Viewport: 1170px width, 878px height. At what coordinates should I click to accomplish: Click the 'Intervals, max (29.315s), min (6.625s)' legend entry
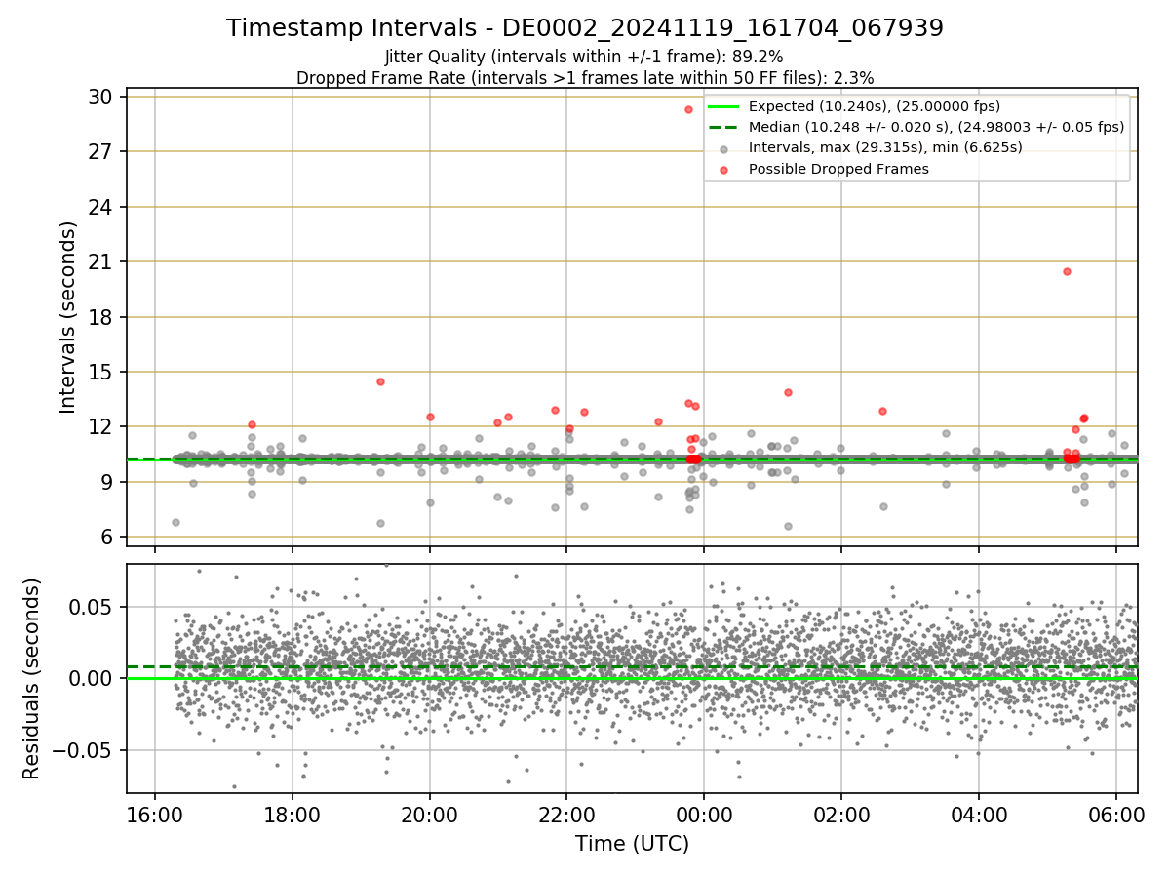pyautogui.click(x=885, y=147)
